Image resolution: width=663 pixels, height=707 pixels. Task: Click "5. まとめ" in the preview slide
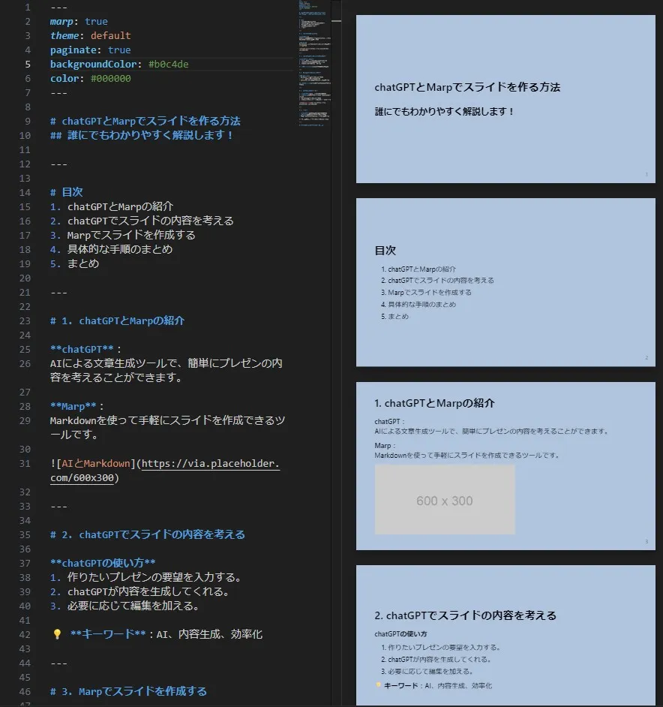point(394,317)
